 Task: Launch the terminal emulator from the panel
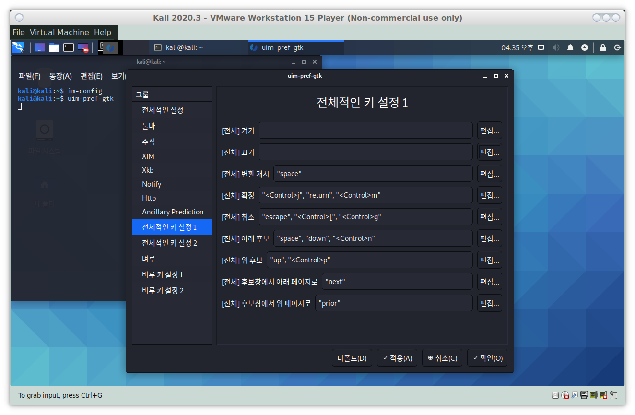(69, 47)
